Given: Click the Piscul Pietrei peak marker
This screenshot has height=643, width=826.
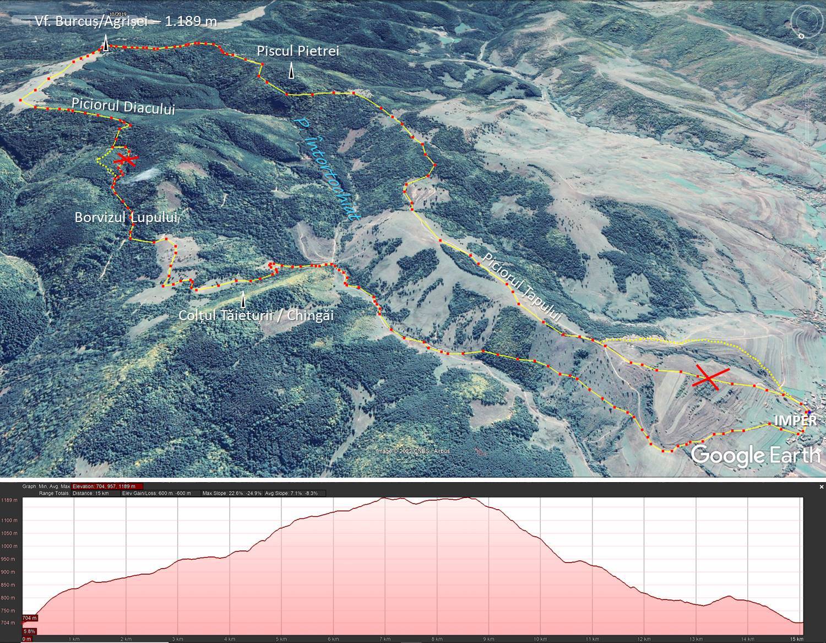Looking at the screenshot, I should (291, 71).
